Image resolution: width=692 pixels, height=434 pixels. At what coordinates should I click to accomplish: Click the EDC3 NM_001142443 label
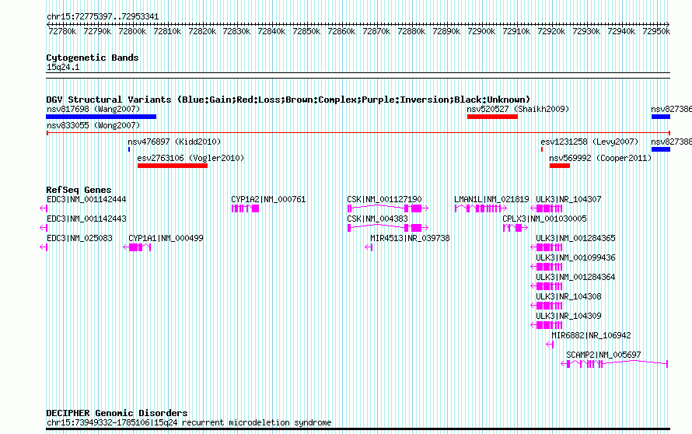(x=86, y=219)
